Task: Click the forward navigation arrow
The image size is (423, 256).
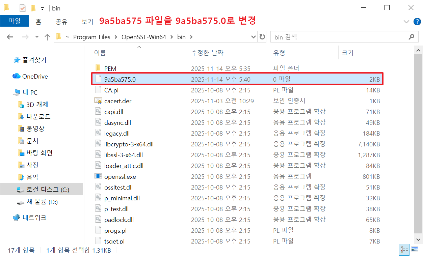Action: 25,37
